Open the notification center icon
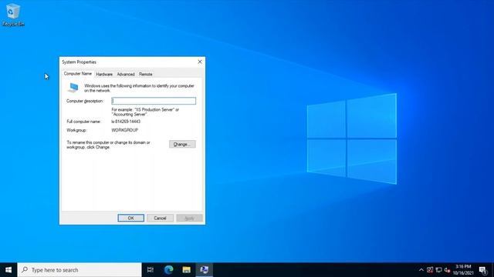Viewport: 494px width, 277px height. tap(483, 270)
